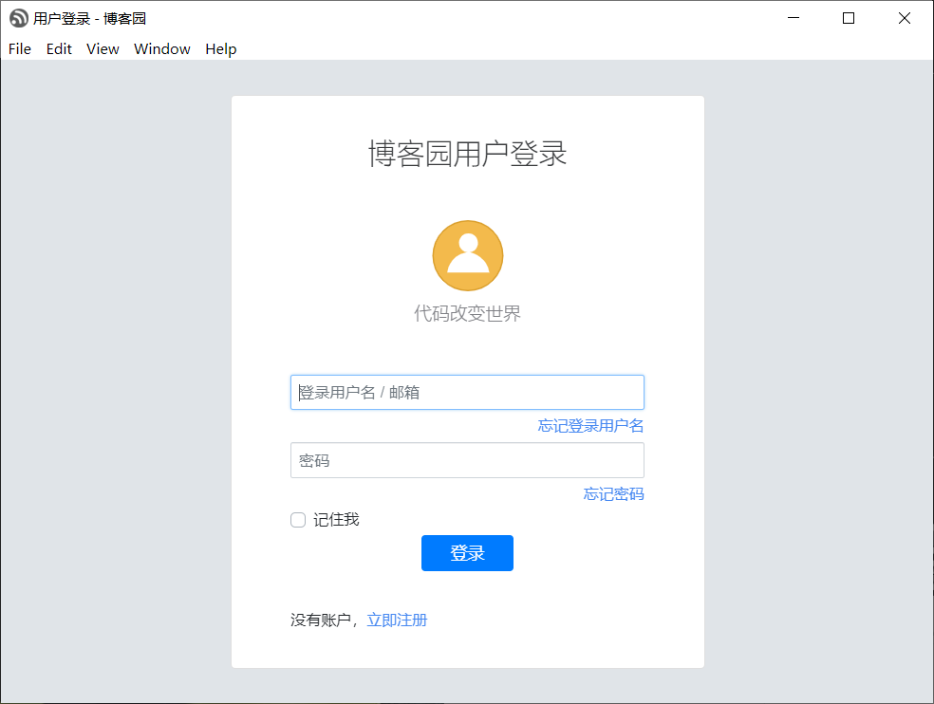Enable the 记住我 checkbox
This screenshot has height=704, width=934.
pos(298,520)
